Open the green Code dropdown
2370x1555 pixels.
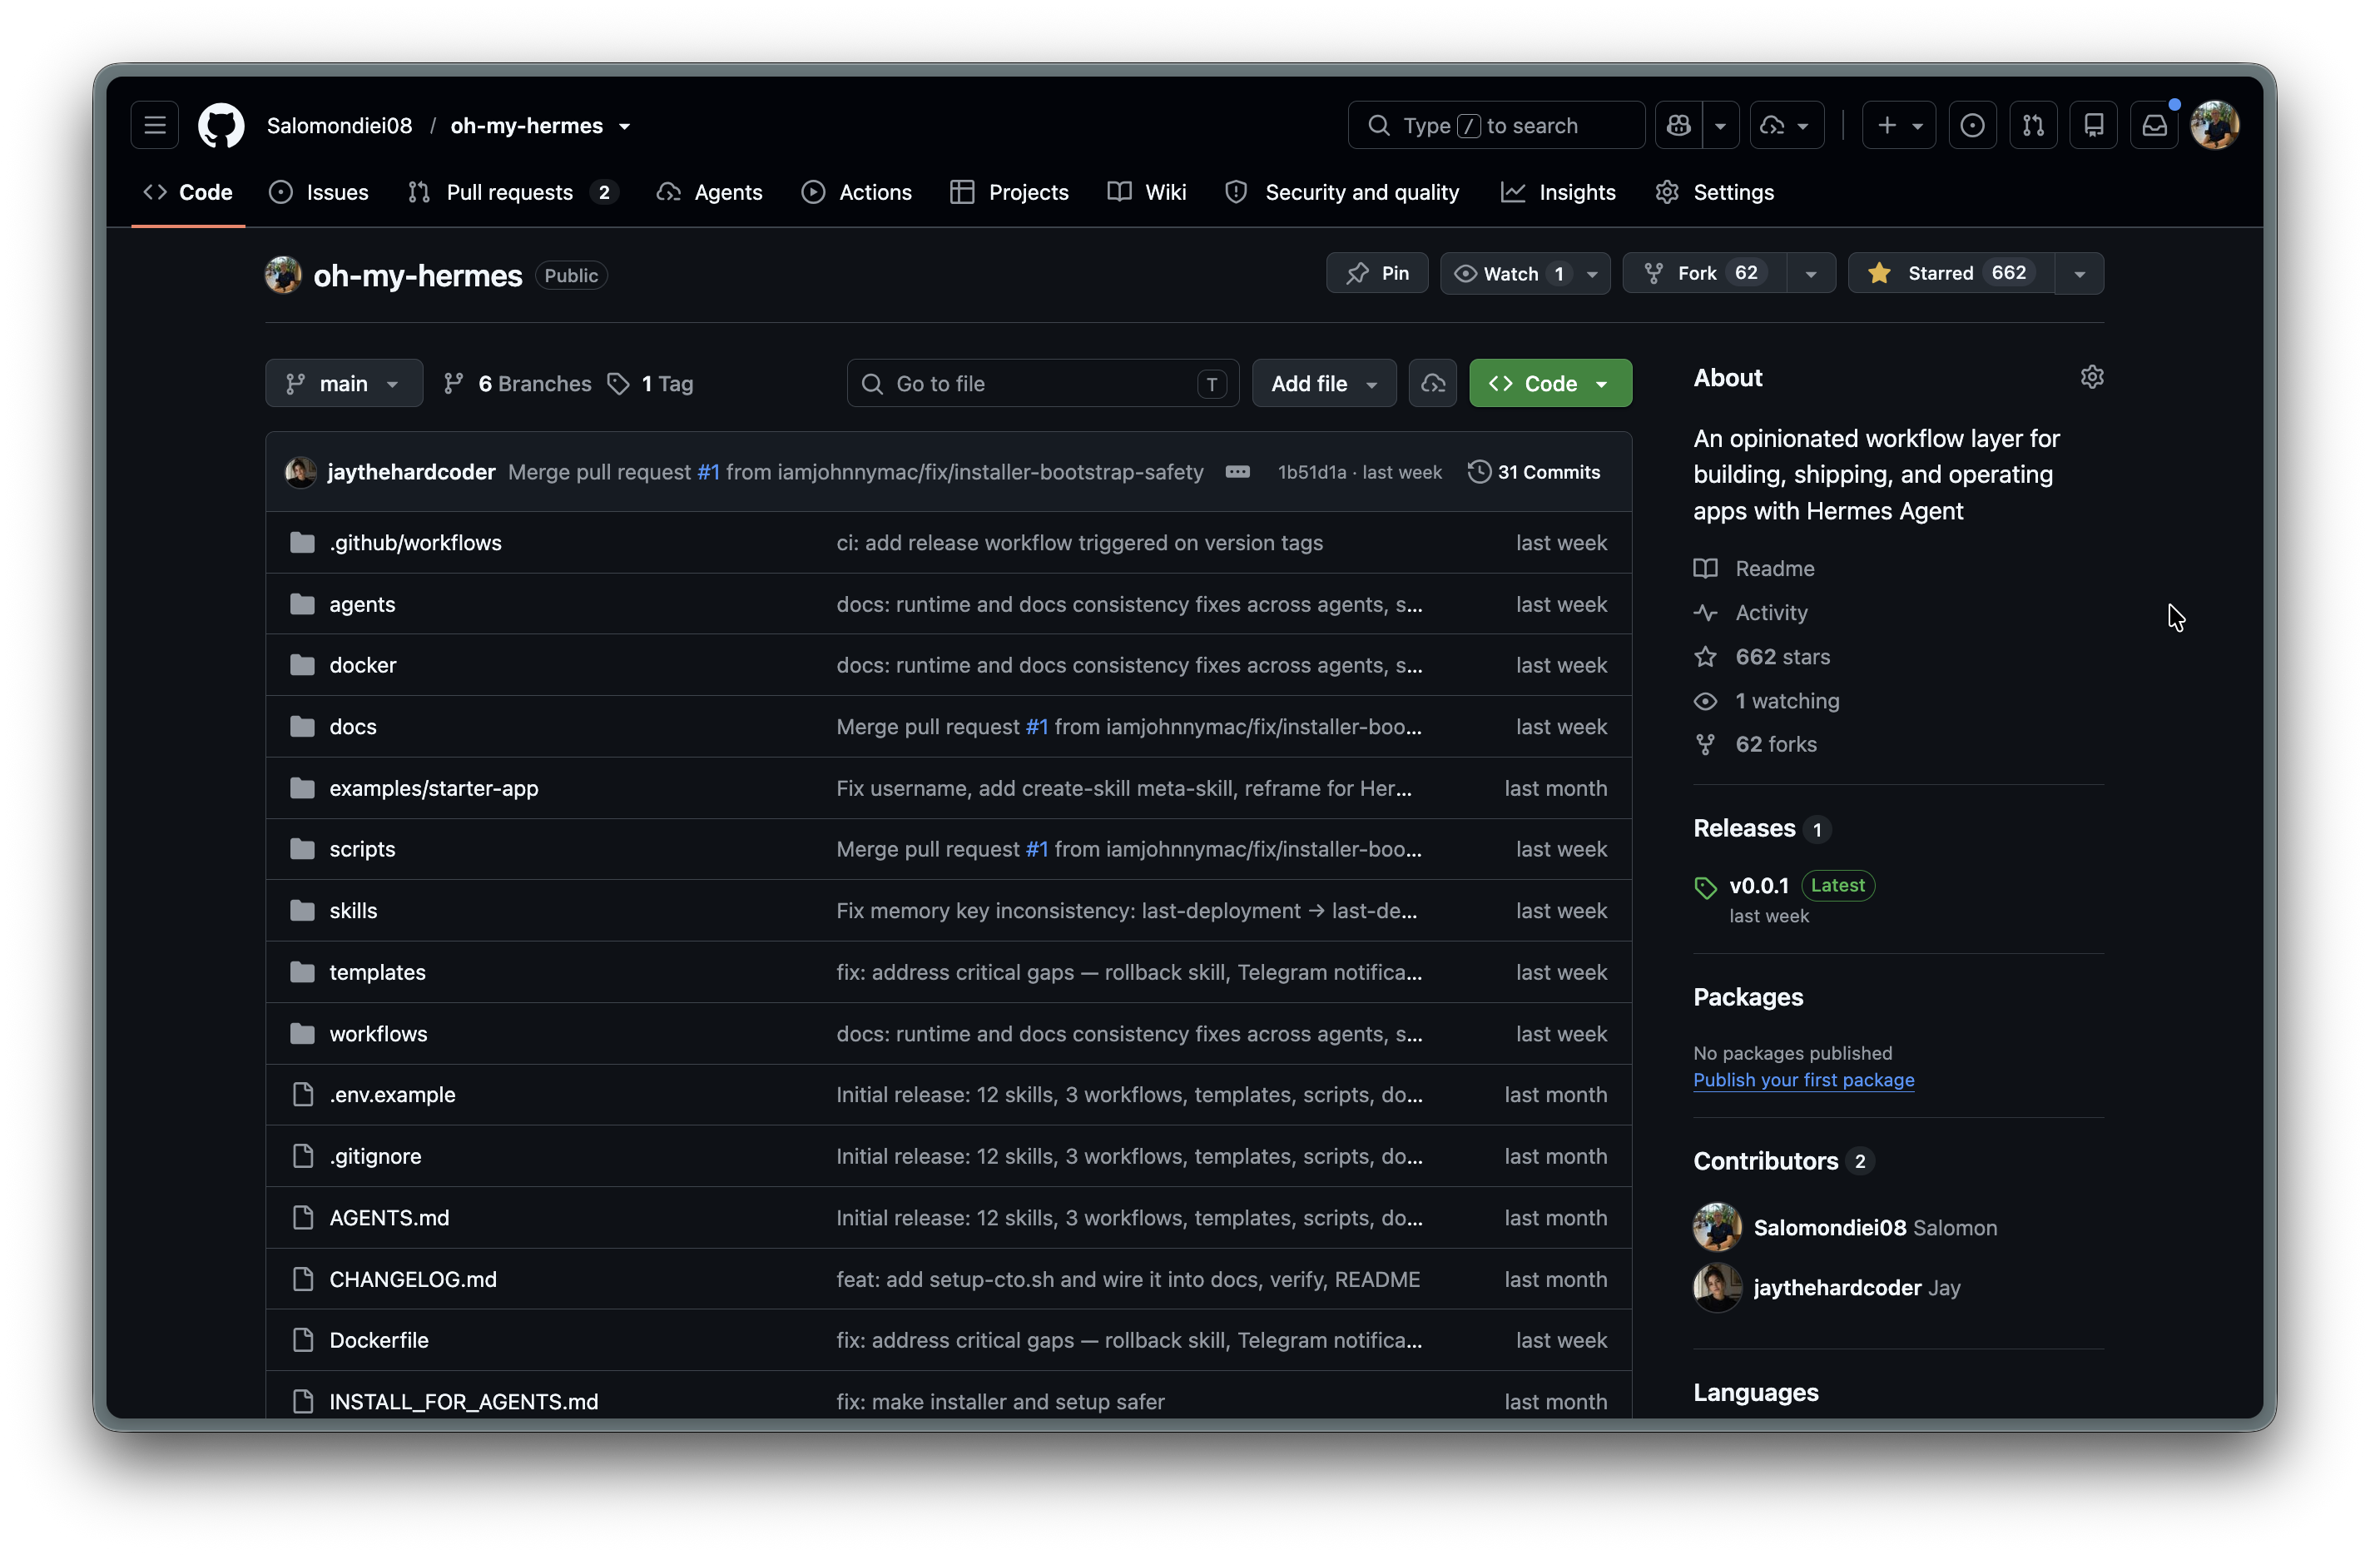1550,384
